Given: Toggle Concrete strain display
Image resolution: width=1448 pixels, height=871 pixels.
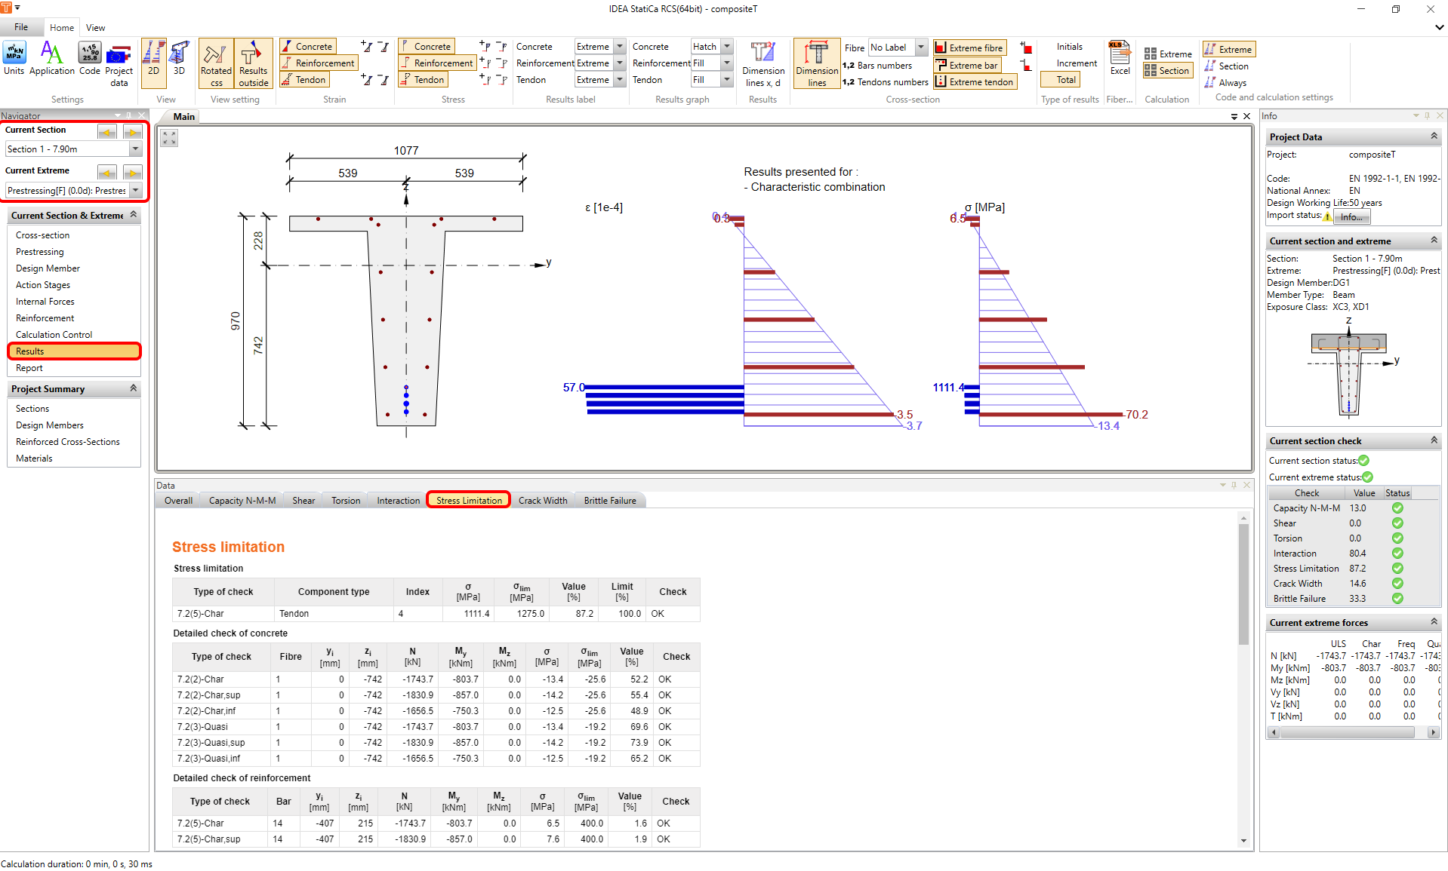Looking at the screenshot, I should pyautogui.click(x=307, y=47).
